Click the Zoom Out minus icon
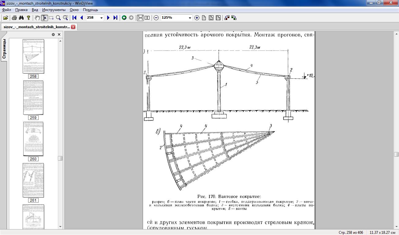 pos(156,18)
